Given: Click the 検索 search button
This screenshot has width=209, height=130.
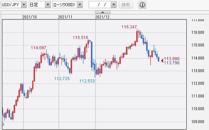Looking at the screenshot, I should 126,5.
